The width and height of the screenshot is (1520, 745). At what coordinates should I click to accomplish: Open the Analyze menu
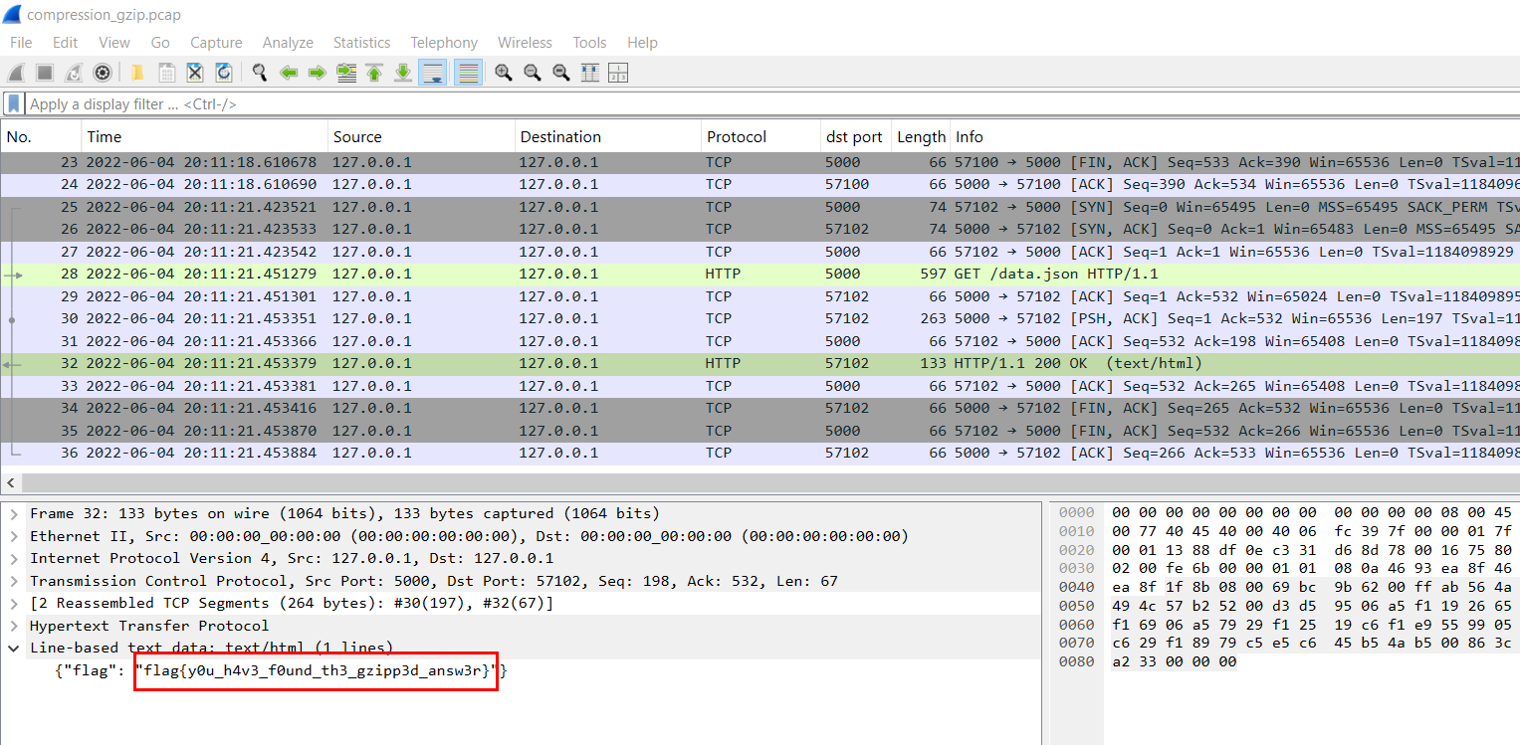tap(288, 43)
